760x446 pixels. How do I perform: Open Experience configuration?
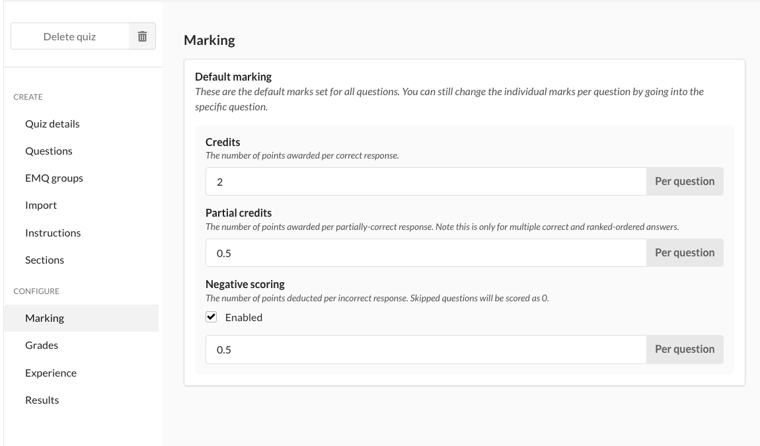tap(51, 373)
